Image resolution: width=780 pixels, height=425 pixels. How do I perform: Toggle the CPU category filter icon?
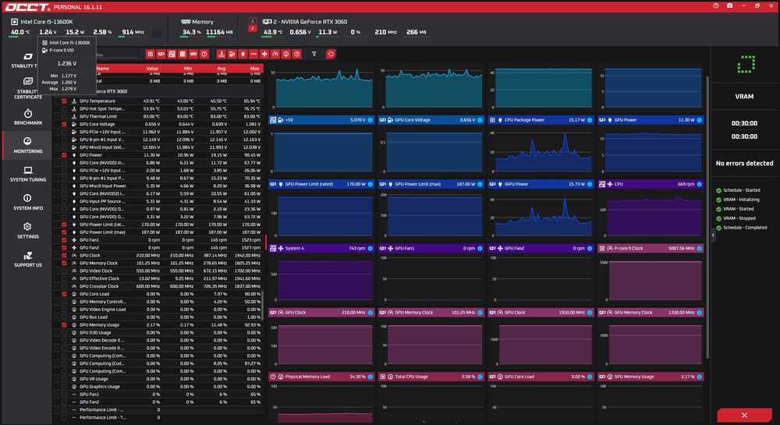click(x=150, y=54)
